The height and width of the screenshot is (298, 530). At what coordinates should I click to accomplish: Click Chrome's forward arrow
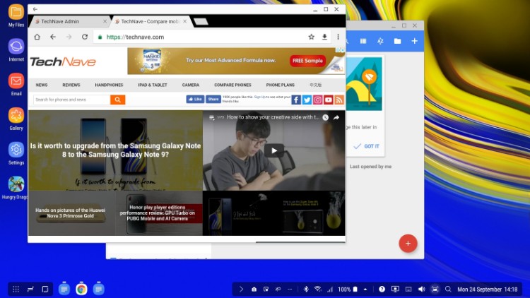69,37
